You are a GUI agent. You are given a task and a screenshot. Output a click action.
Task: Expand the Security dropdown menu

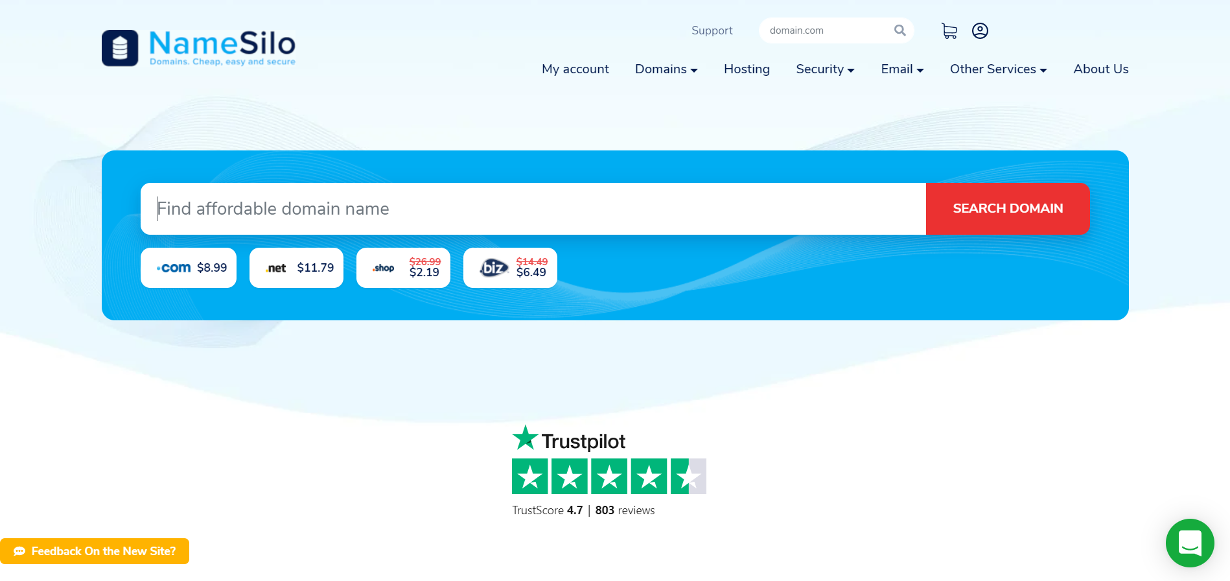825,69
